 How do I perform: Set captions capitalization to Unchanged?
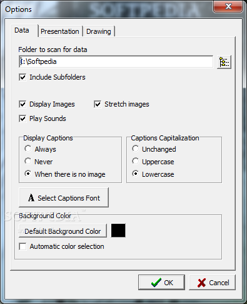click(136, 149)
